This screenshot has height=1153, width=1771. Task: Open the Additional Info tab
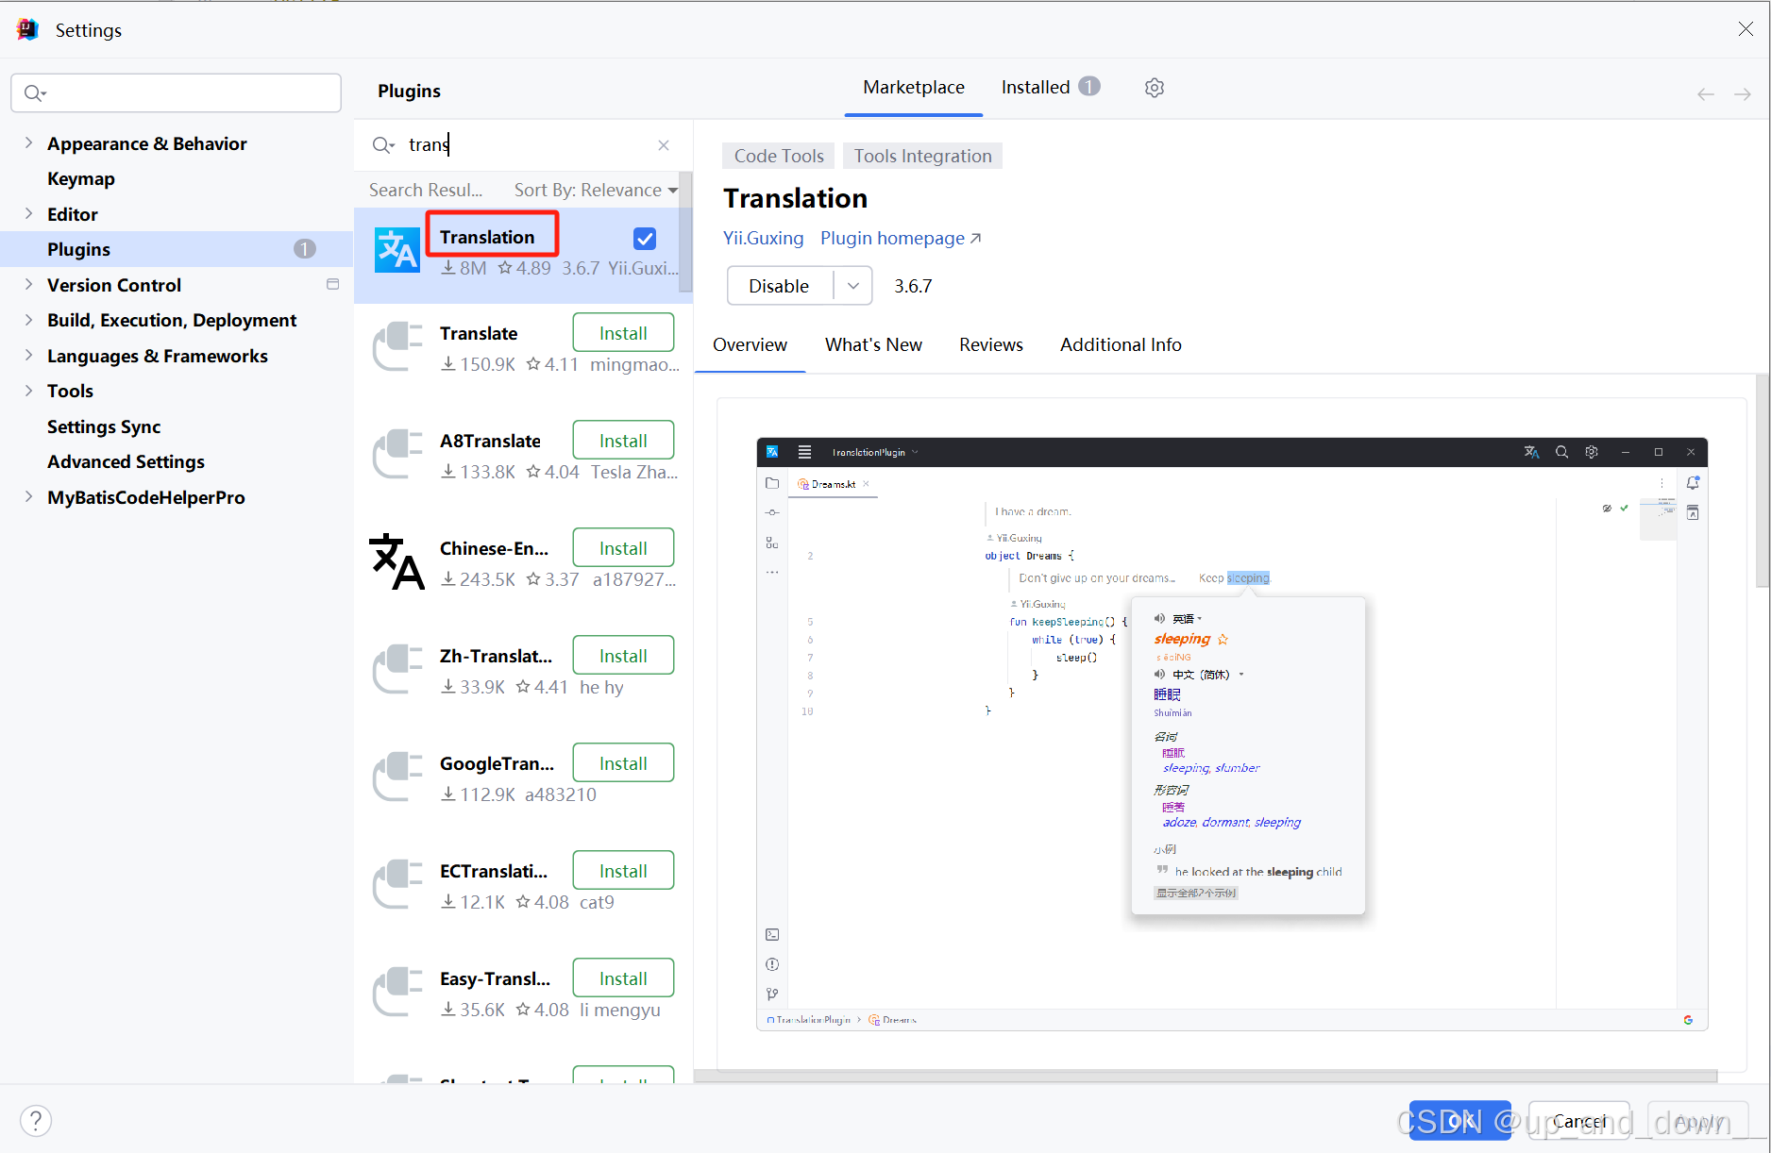tap(1121, 345)
